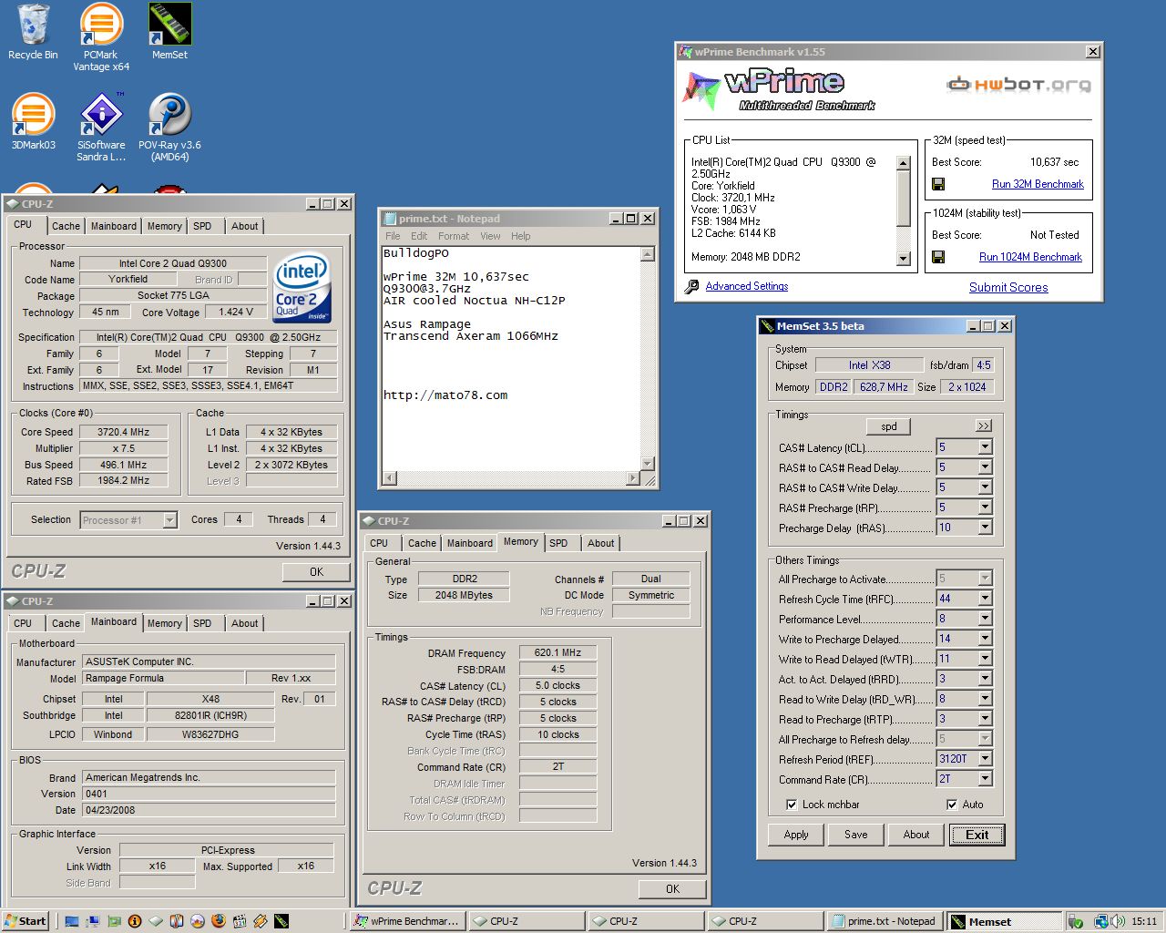The image size is (1166, 933).
Task: Switch to SPD tab in CPU-Z Memory-timings window
Action: click(x=558, y=543)
